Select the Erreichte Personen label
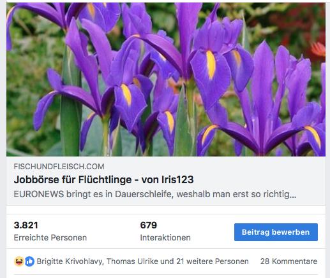This screenshot has width=330, height=278. point(50,237)
